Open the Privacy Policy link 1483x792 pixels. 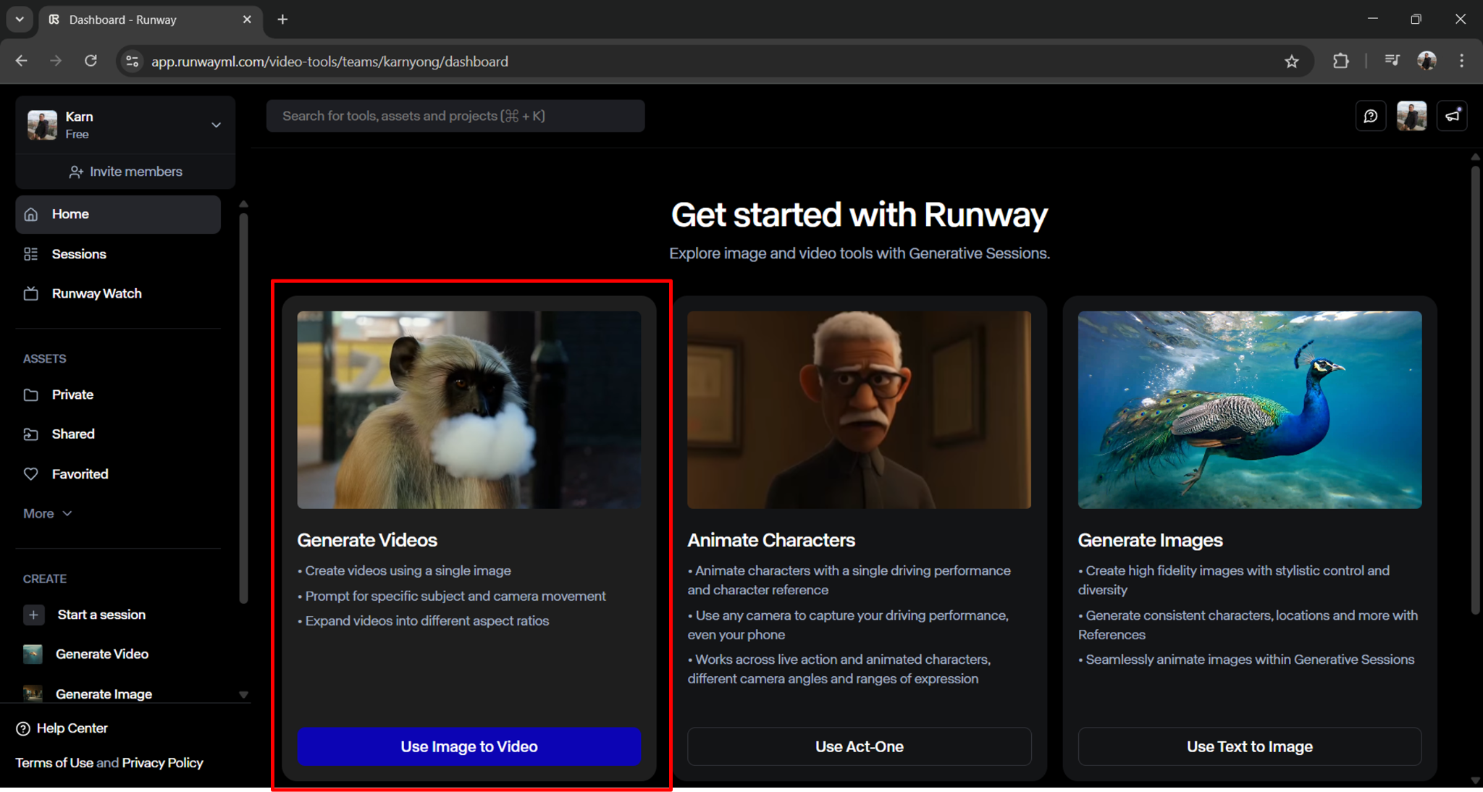tap(162, 763)
